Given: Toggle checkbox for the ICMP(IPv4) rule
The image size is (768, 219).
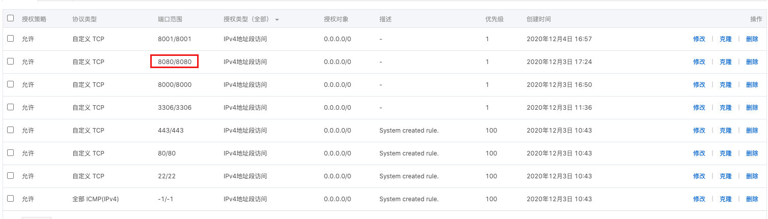Looking at the screenshot, I should click(x=11, y=198).
